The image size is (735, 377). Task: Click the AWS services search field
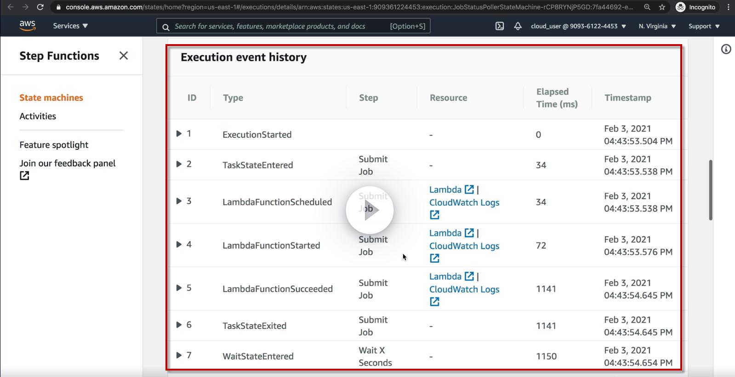pos(280,26)
